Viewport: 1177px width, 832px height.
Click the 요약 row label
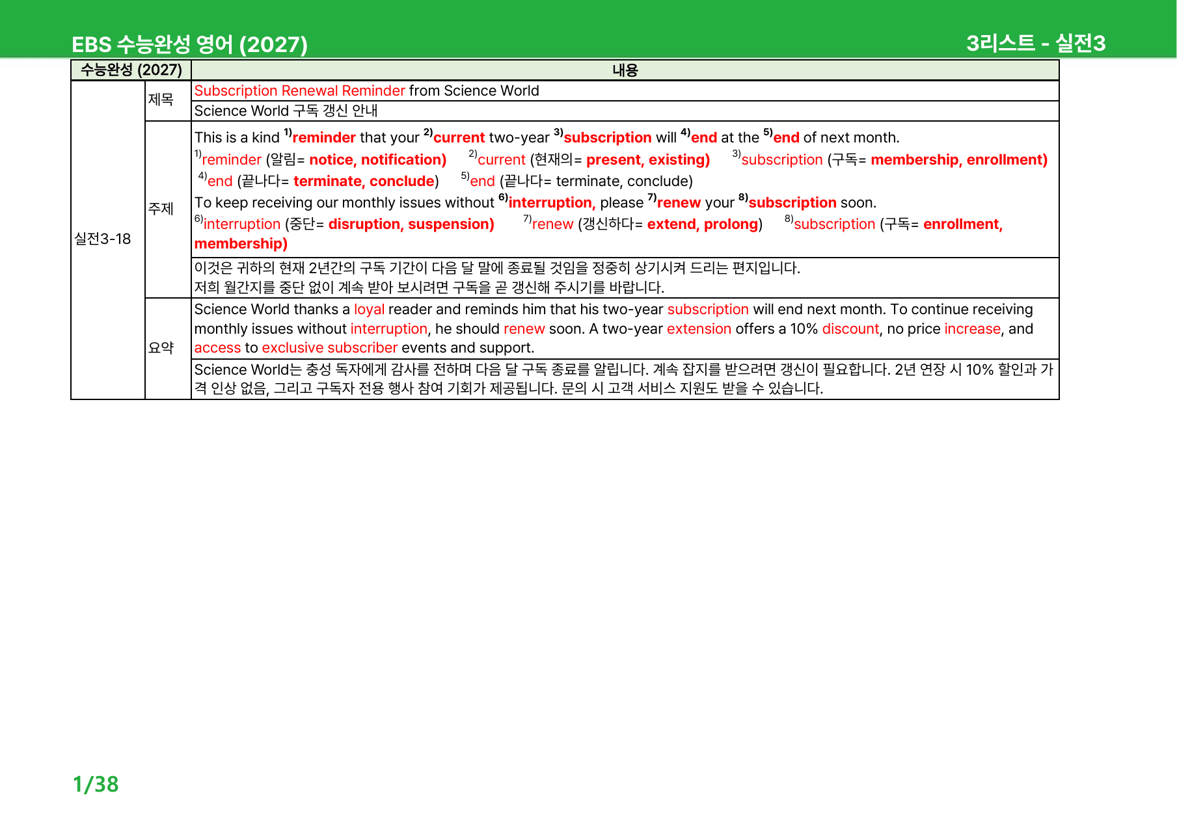pyautogui.click(x=161, y=348)
